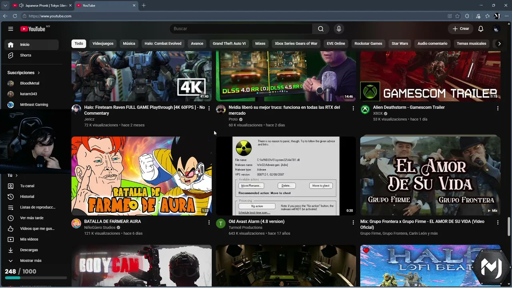Select the Star Wars filter chip

tap(400, 44)
